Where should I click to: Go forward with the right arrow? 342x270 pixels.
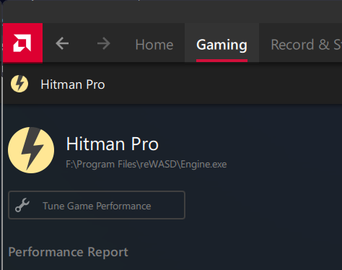point(104,43)
